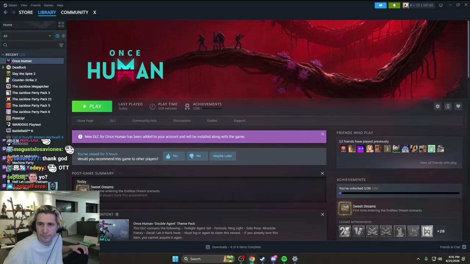Image resolution: width=470 pixels, height=264 pixels.
Task: Add Once Human to favorites heart
Action: [x=458, y=106]
